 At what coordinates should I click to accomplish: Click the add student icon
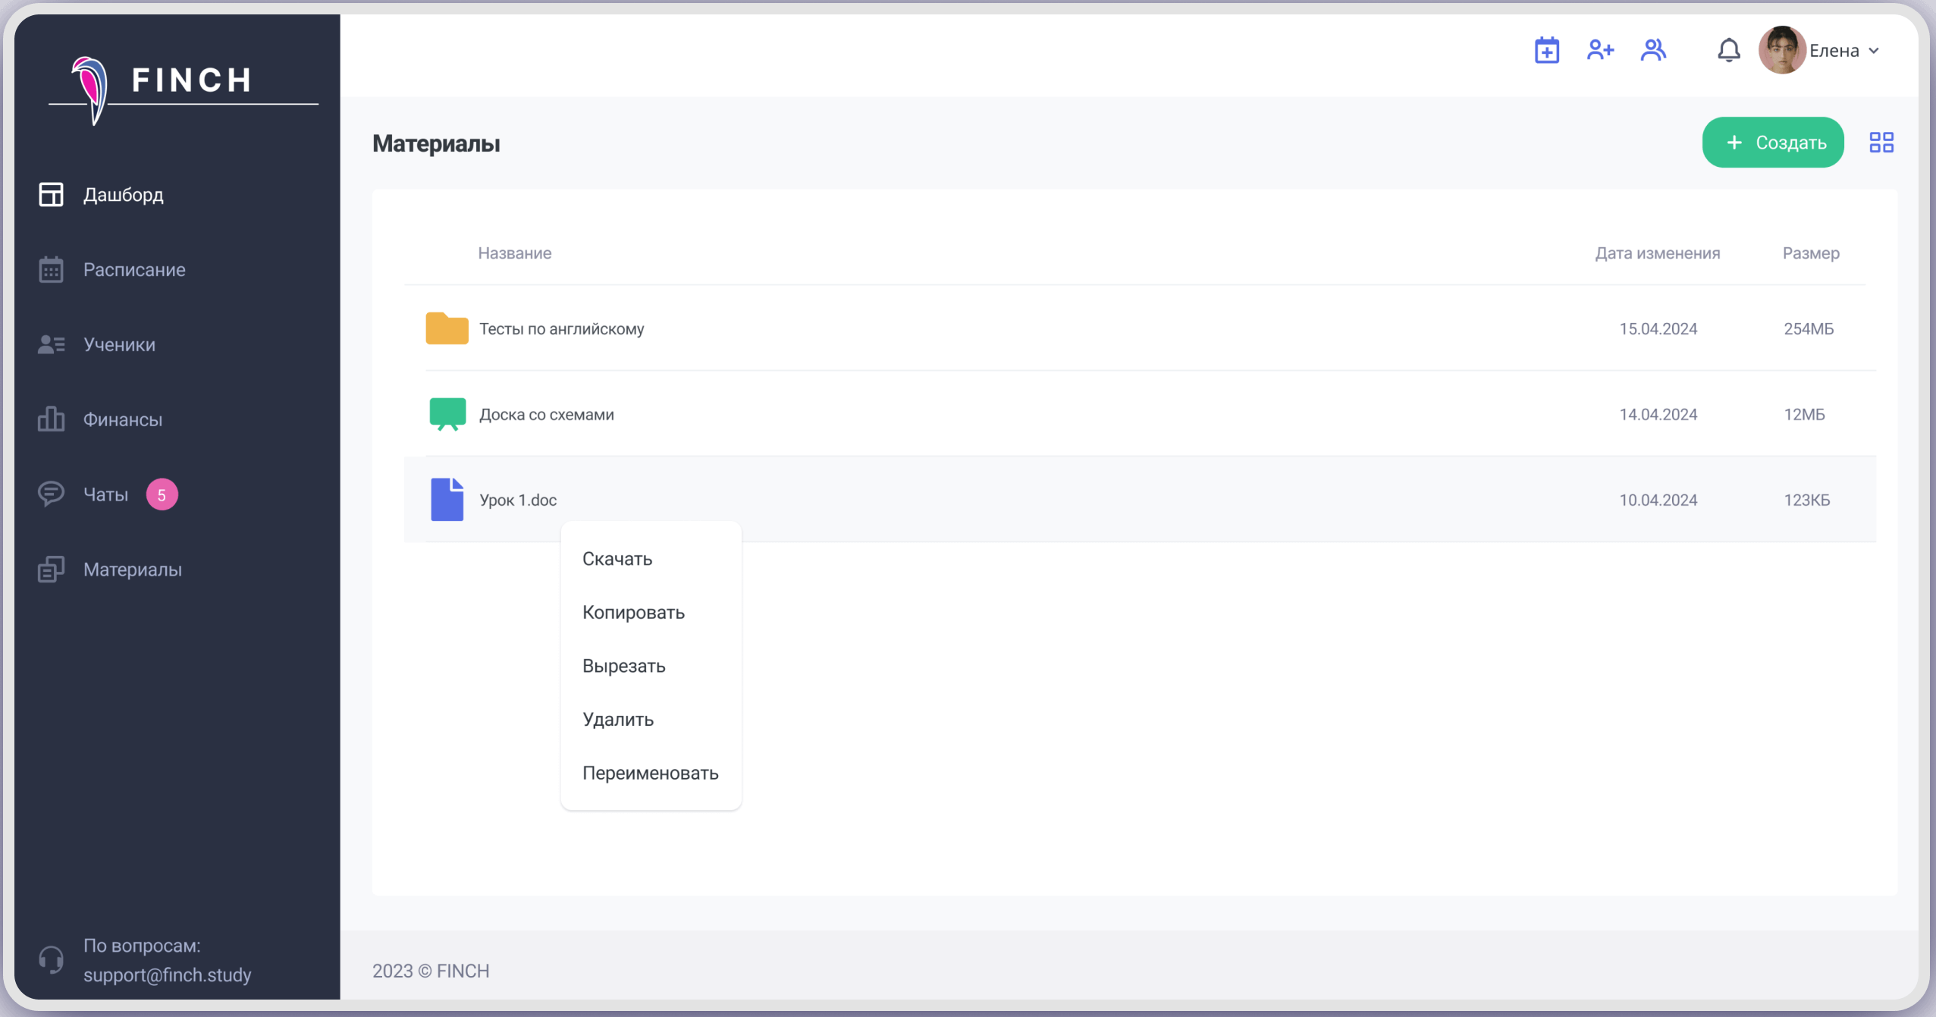pyautogui.click(x=1600, y=51)
